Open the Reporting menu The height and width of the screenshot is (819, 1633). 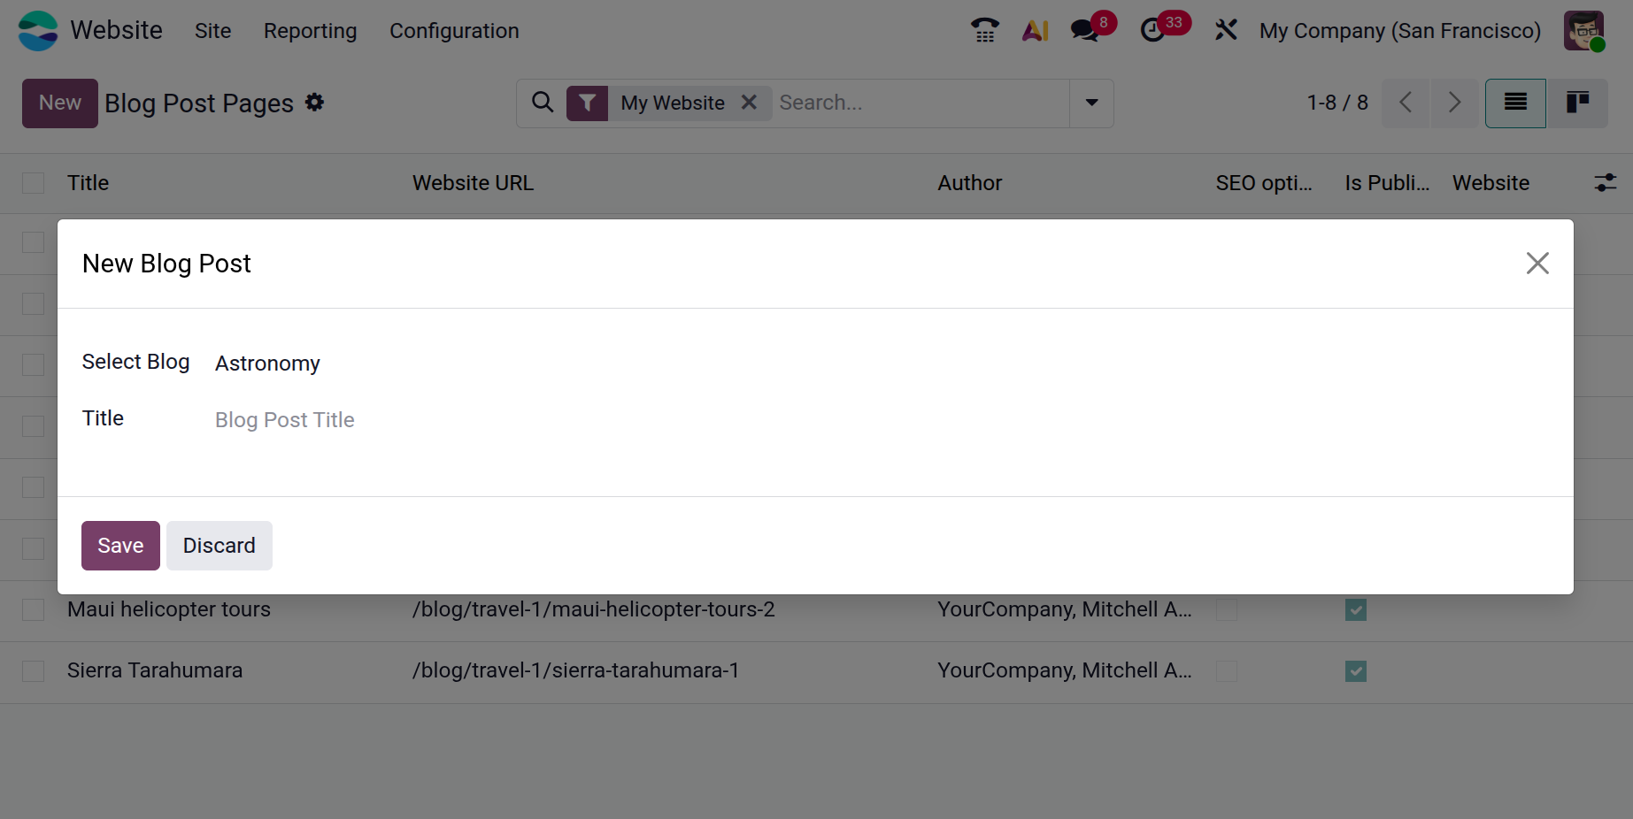pos(310,31)
